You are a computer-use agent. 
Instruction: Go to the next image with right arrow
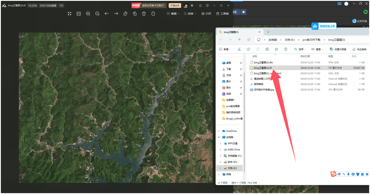116,14
